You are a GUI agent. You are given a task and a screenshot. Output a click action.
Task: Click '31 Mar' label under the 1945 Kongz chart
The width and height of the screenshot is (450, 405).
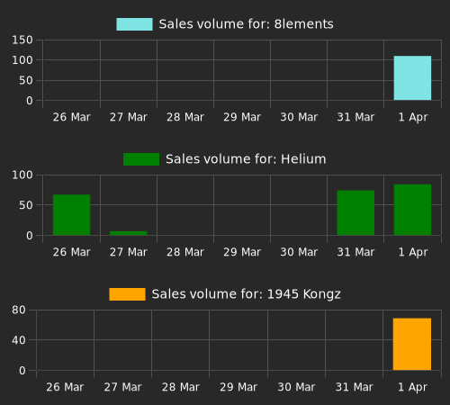click(x=355, y=387)
